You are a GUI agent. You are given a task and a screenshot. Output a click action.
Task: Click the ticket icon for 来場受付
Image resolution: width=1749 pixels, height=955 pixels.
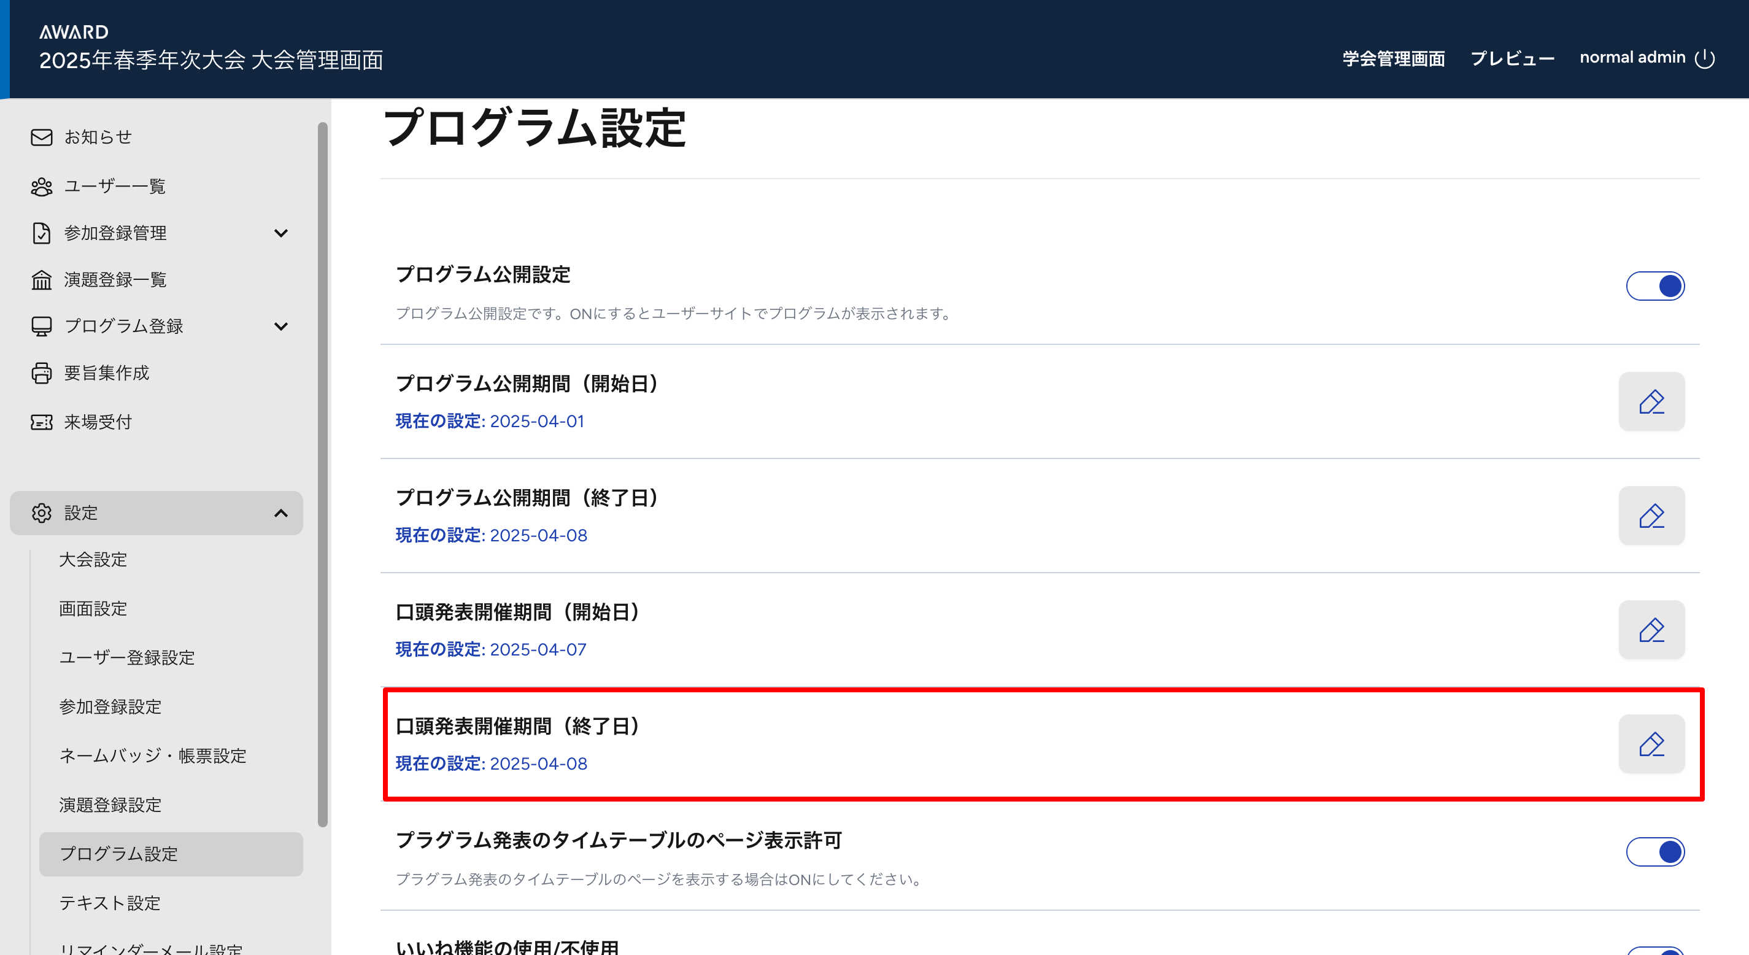click(x=41, y=422)
